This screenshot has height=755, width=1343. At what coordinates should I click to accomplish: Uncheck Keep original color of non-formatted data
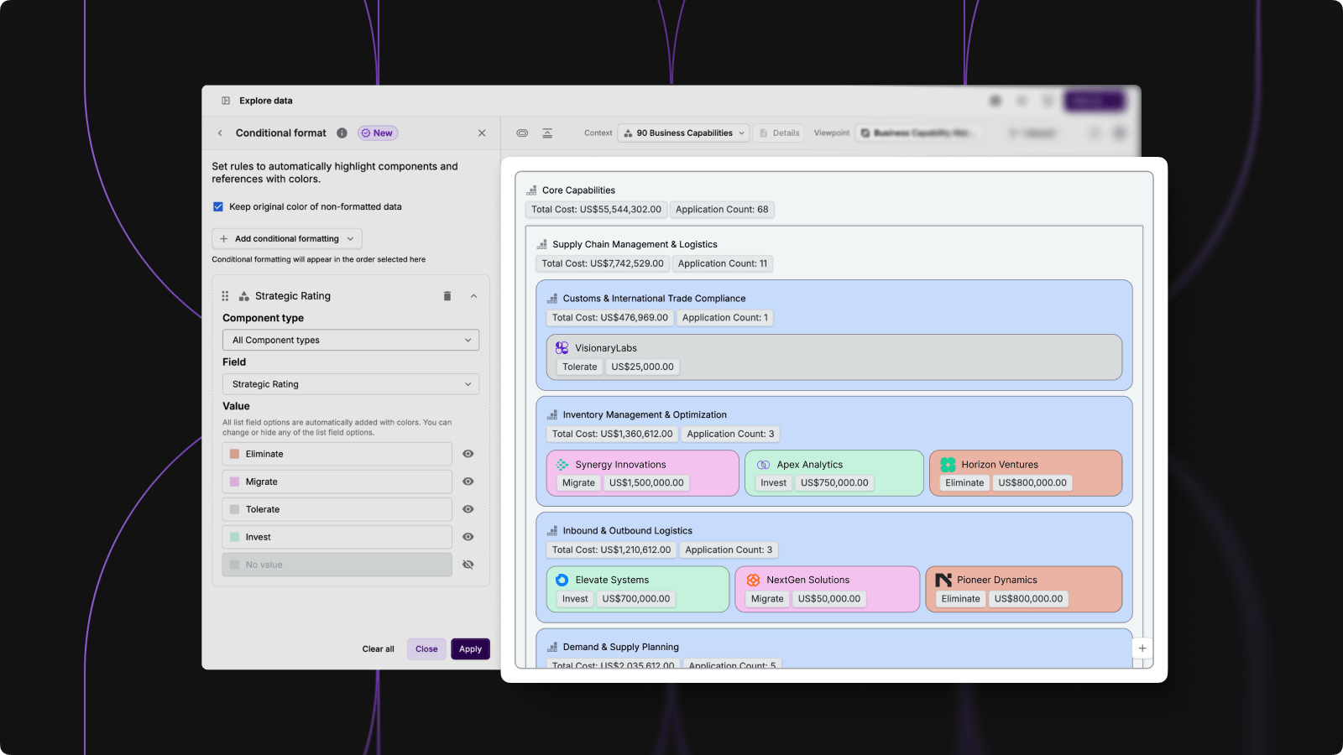[218, 207]
